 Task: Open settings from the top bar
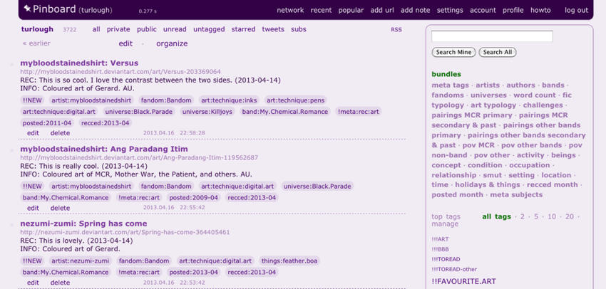pos(450,11)
